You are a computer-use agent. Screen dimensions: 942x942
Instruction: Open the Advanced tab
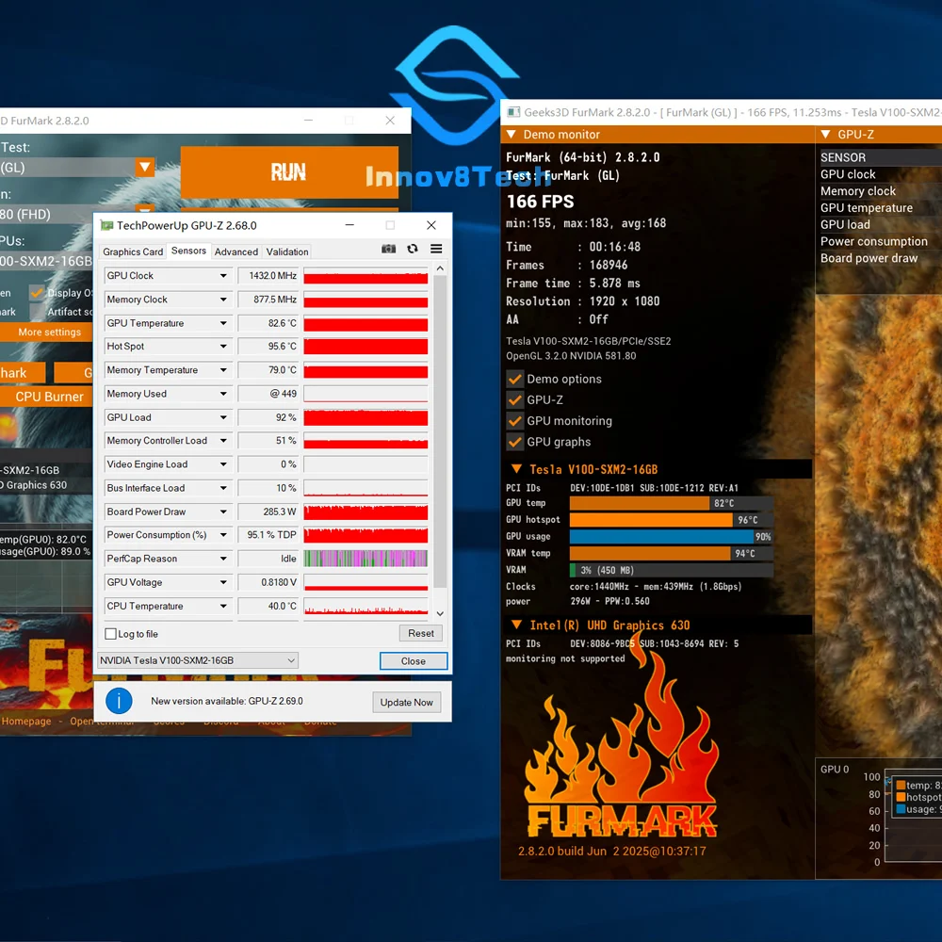236,252
